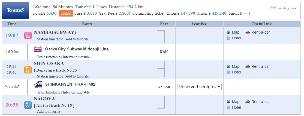This screenshot has width=304, height=116.
Task: Click the blue Arr. arrival icon
Action: click(28, 105)
